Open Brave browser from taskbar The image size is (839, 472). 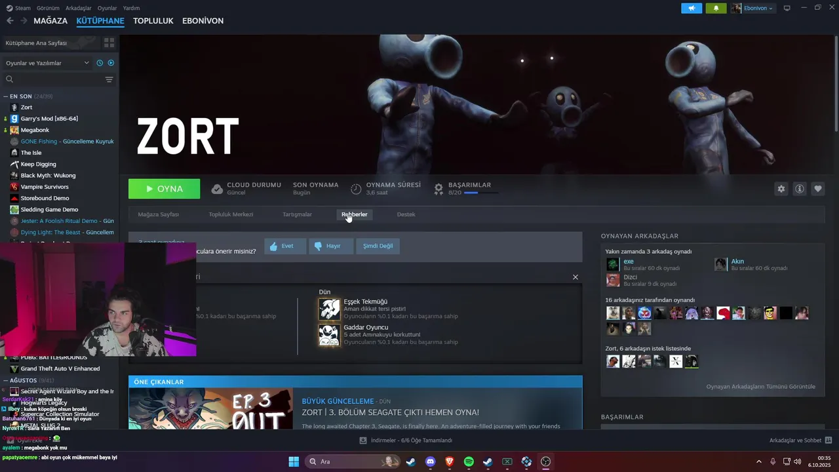click(x=449, y=462)
